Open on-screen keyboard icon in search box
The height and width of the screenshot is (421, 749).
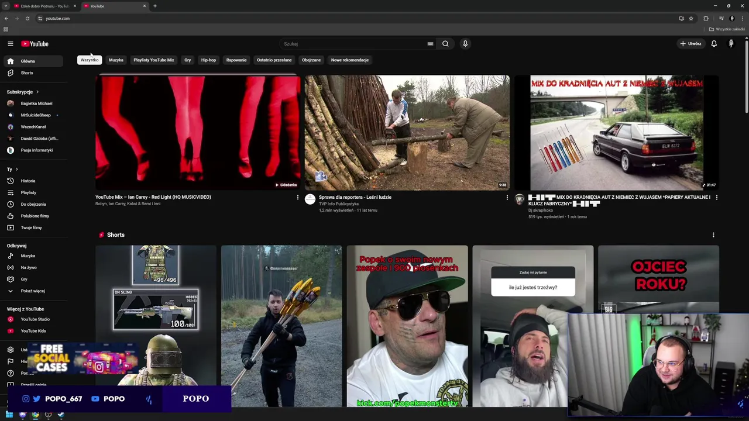[x=430, y=44]
